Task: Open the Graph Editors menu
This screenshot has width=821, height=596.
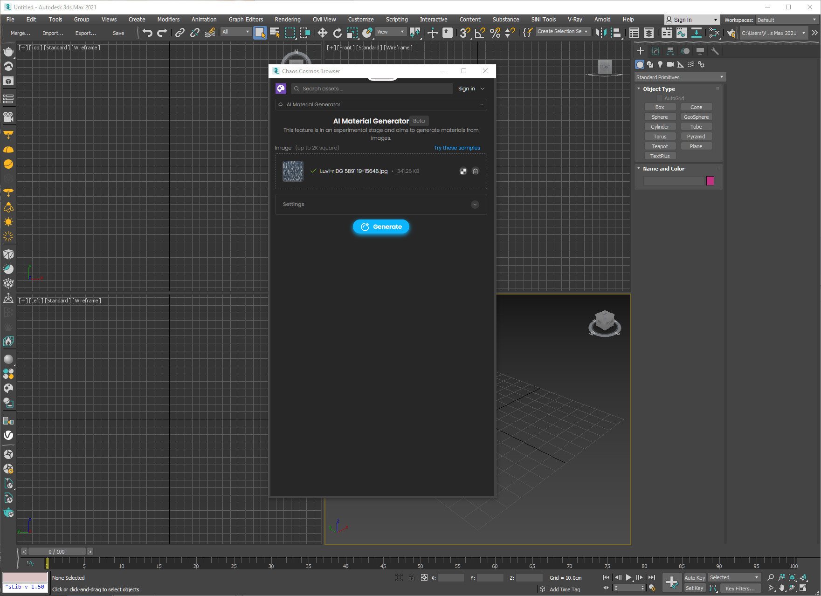Action: click(x=246, y=20)
